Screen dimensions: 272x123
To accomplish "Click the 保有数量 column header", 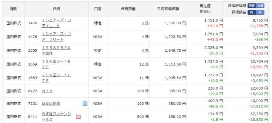I will click(x=129, y=9).
